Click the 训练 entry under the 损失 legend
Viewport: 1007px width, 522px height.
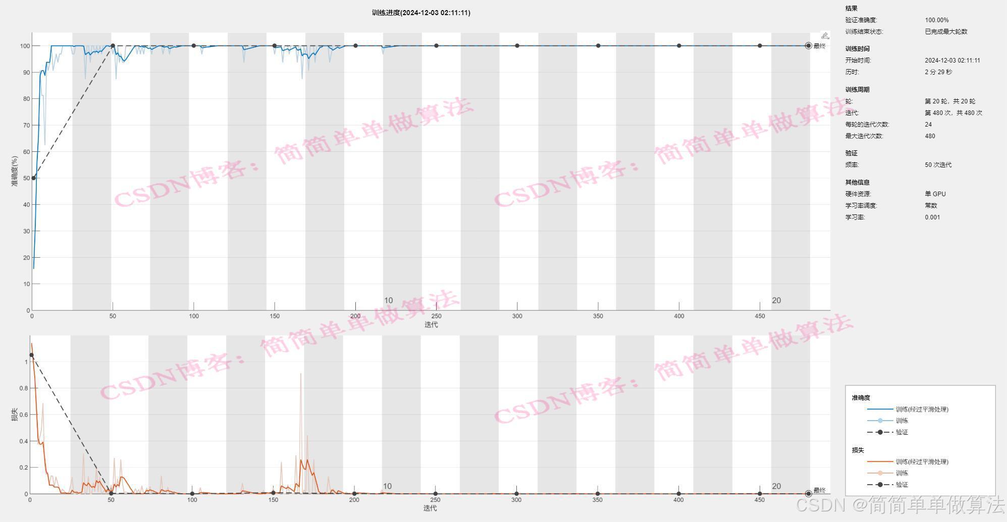tap(902, 473)
